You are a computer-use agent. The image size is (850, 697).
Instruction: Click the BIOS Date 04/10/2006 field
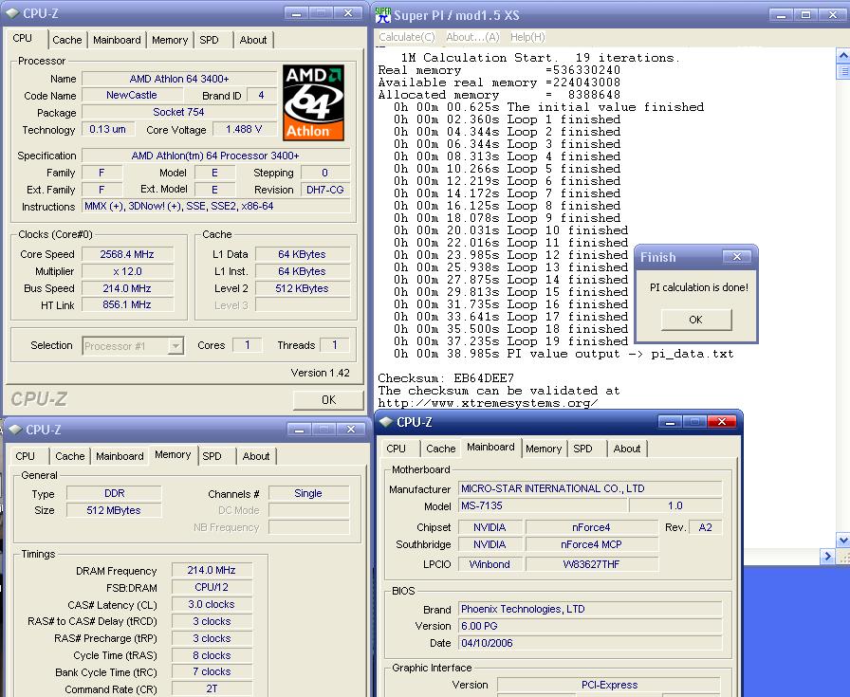coord(590,643)
